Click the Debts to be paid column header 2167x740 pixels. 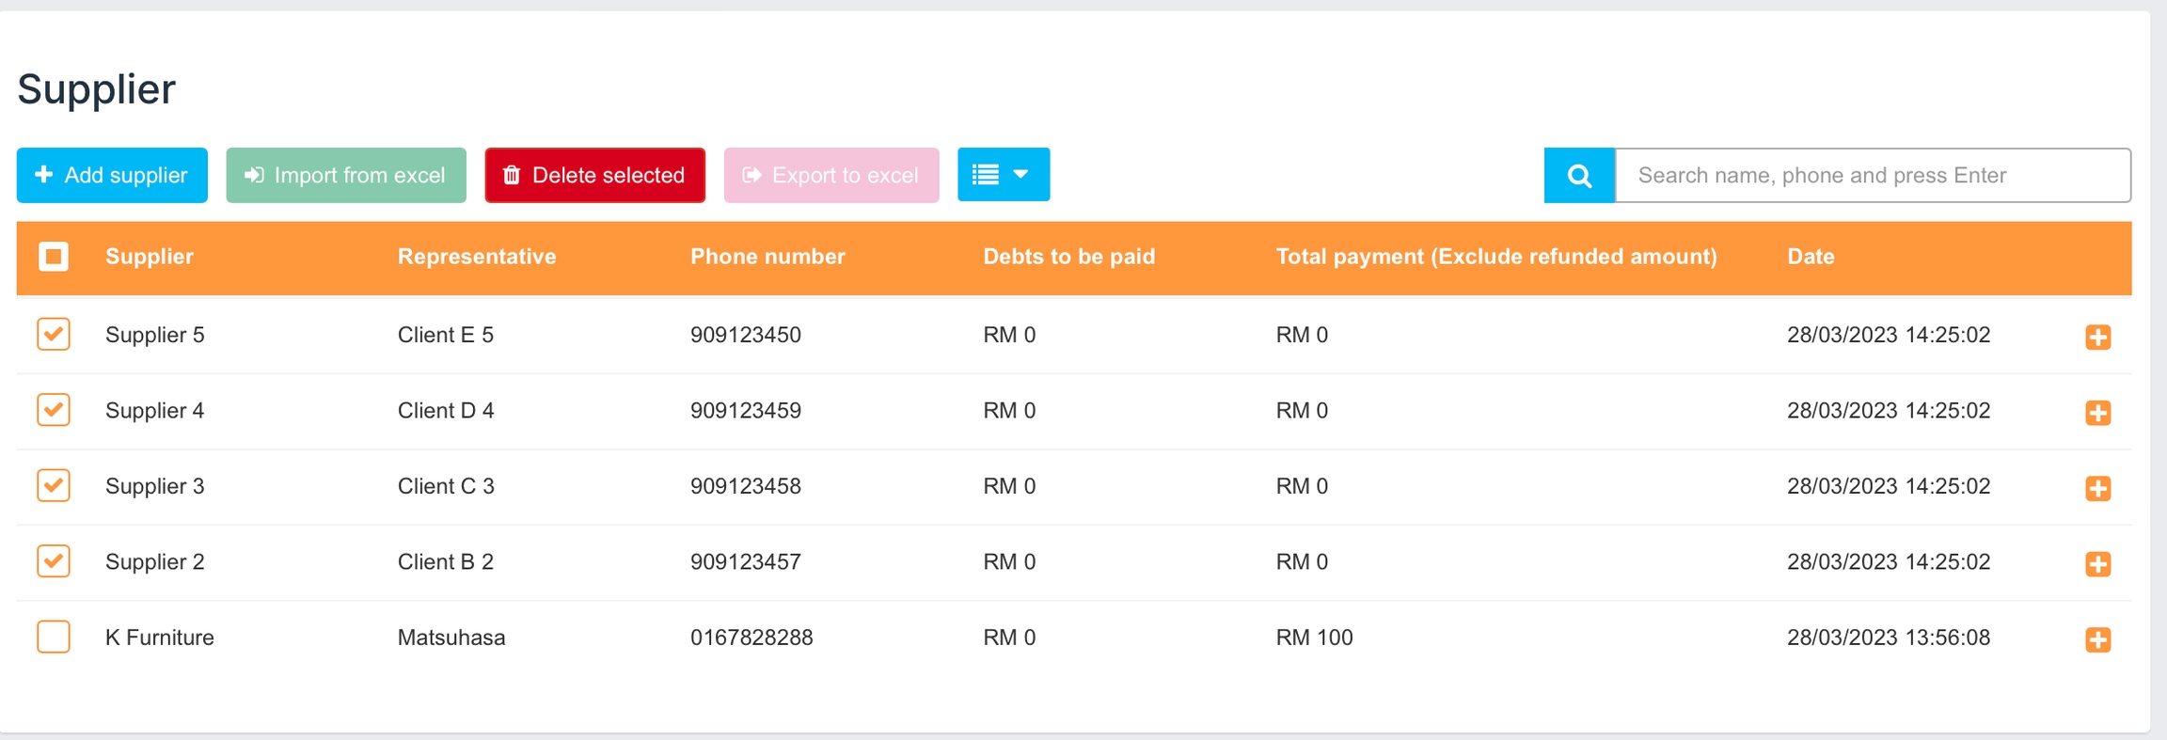click(x=1068, y=257)
